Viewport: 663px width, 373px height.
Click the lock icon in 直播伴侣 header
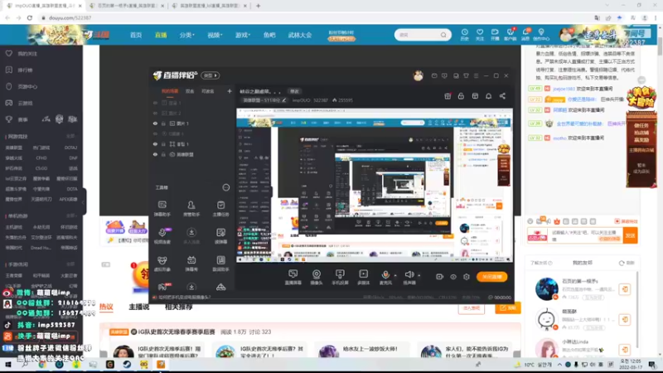click(x=461, y=96)
